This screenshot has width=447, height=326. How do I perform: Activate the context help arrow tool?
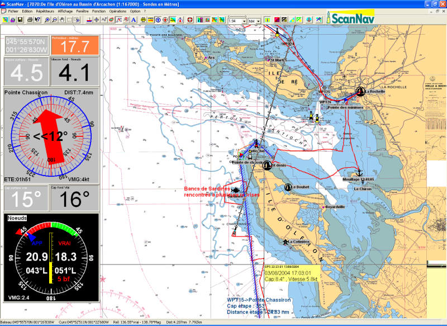37,20
